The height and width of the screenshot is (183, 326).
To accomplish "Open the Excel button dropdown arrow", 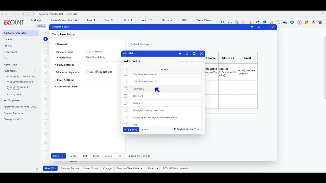I will pos(158,168).
